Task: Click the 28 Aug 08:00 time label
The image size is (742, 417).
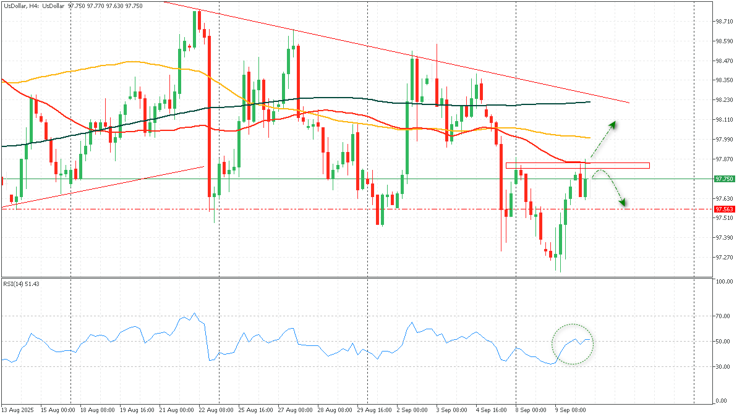Action: coord(336,410)
